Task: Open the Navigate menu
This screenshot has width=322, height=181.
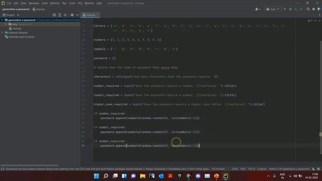Action: pyautogui.click(x=34, y=3)
